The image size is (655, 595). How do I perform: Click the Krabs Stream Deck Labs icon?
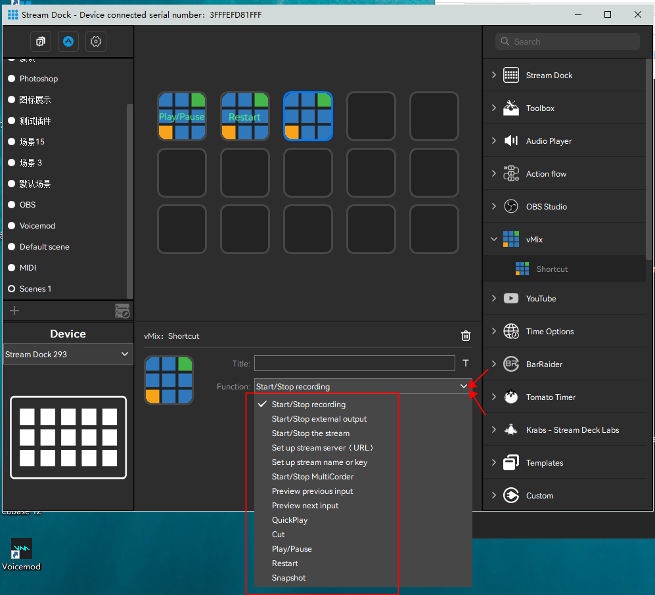511,430
